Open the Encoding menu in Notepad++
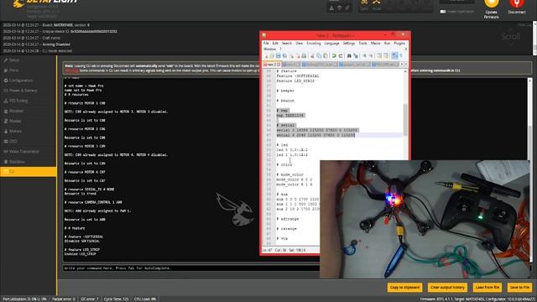The image size is (537, 302). click(313, 44)
